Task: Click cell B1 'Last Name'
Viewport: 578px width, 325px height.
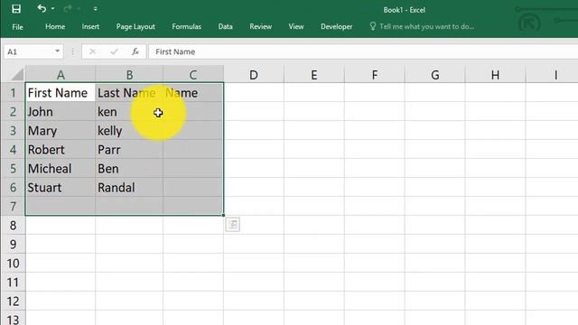Action: pos(129,93)
